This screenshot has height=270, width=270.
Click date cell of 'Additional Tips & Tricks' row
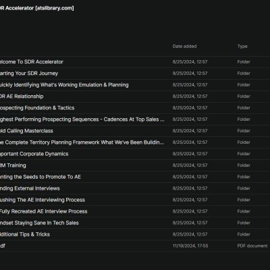[x=190, y=234]
